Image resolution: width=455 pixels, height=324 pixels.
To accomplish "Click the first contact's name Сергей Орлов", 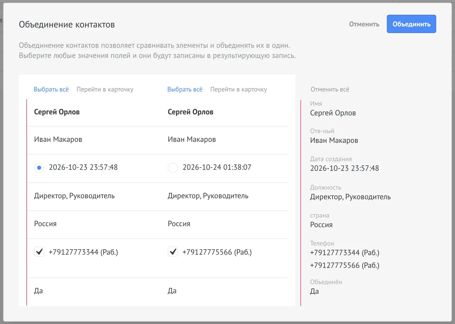I will (x=57, y=112).
